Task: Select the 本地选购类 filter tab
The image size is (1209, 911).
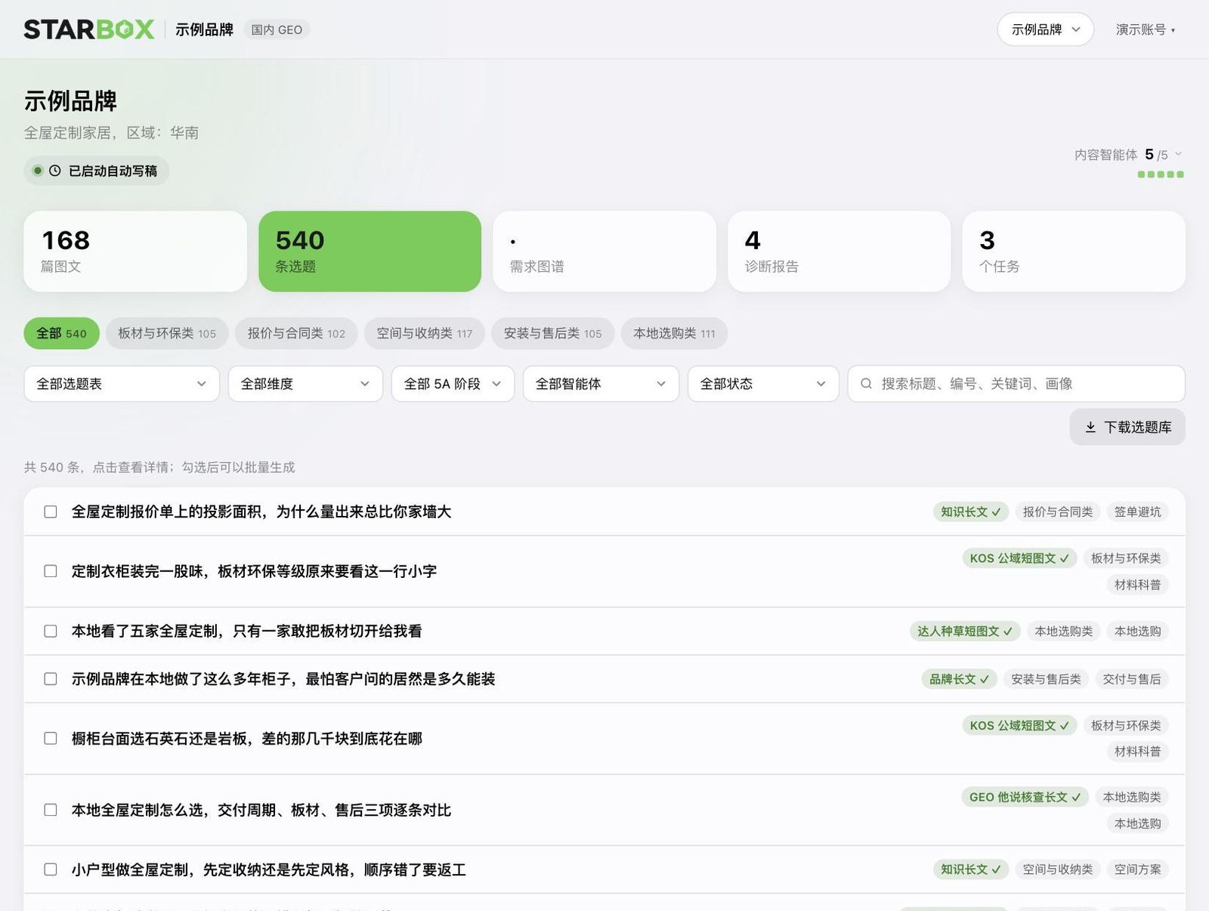Action: pos(674,333)
